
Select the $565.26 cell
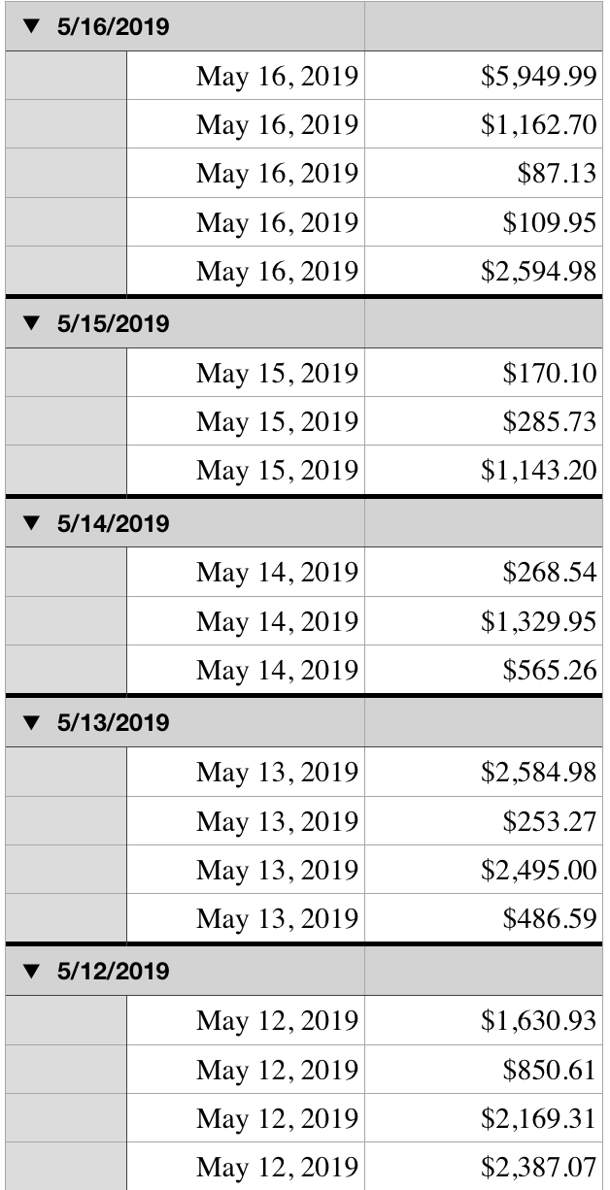tap(484, 670)
